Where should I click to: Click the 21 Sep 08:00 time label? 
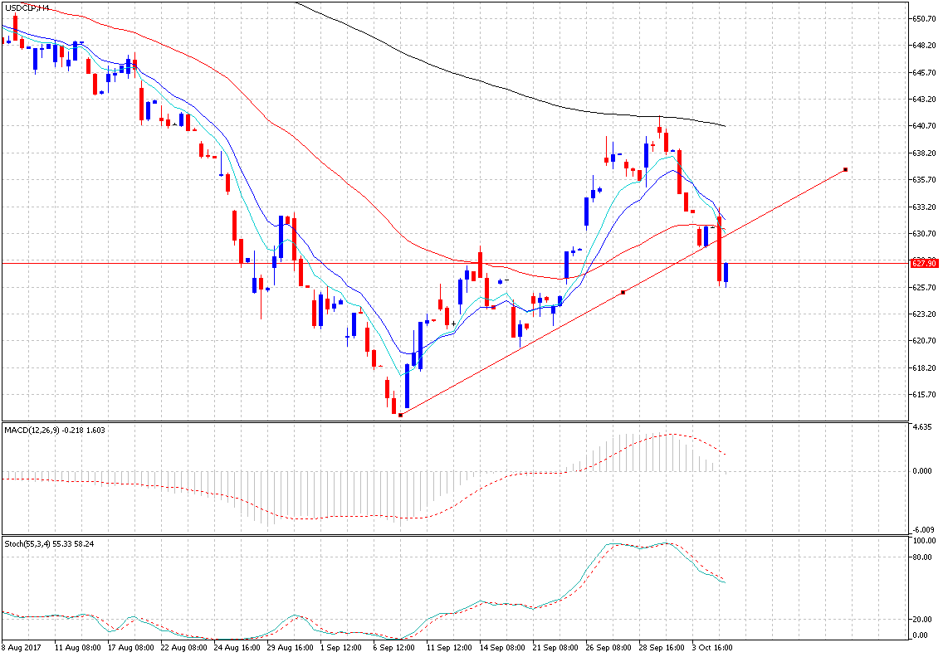pos(555,648)
